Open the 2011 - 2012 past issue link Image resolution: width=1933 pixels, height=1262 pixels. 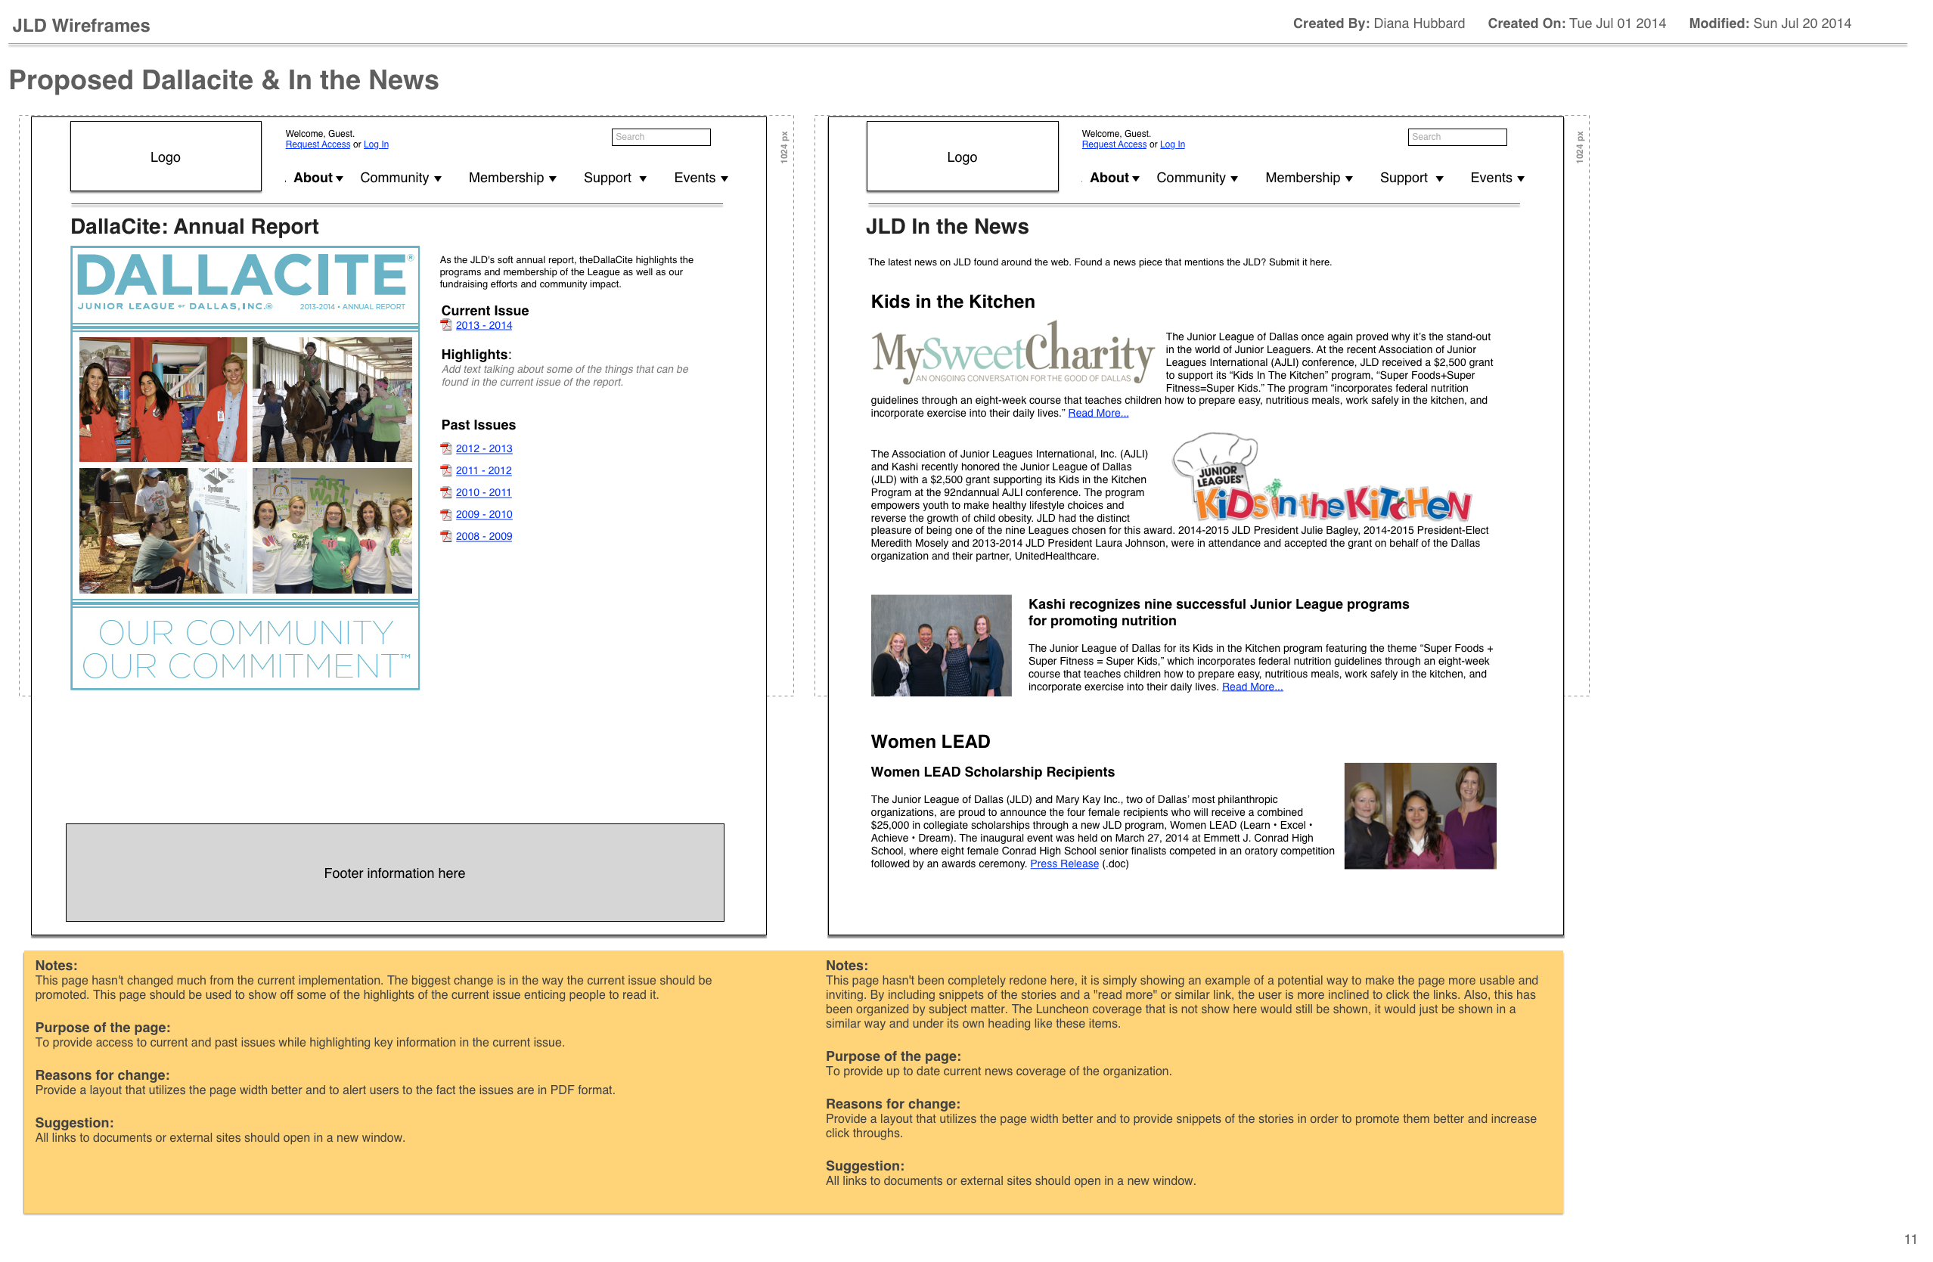[x=484, y=471]
